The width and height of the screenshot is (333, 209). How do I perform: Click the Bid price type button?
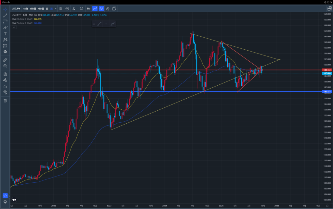pyautogui.click(x=88, y=8)
